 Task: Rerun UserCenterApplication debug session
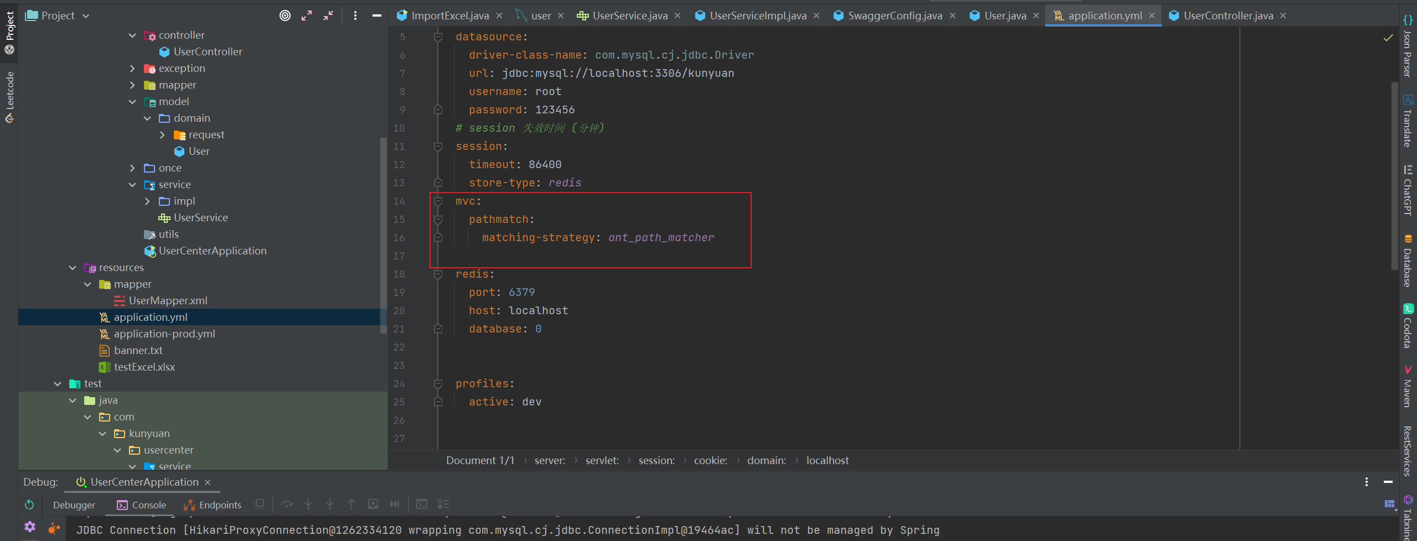click(29, 504)
